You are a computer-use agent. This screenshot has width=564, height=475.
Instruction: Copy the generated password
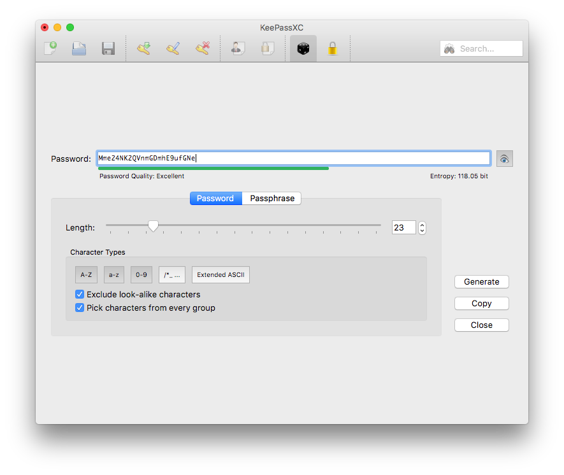point(482,303)
